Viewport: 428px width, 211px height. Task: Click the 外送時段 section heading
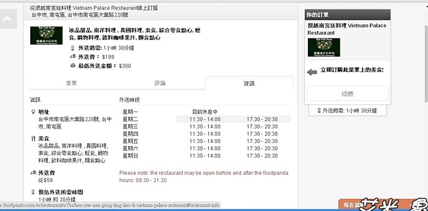[x=129, y=100]
